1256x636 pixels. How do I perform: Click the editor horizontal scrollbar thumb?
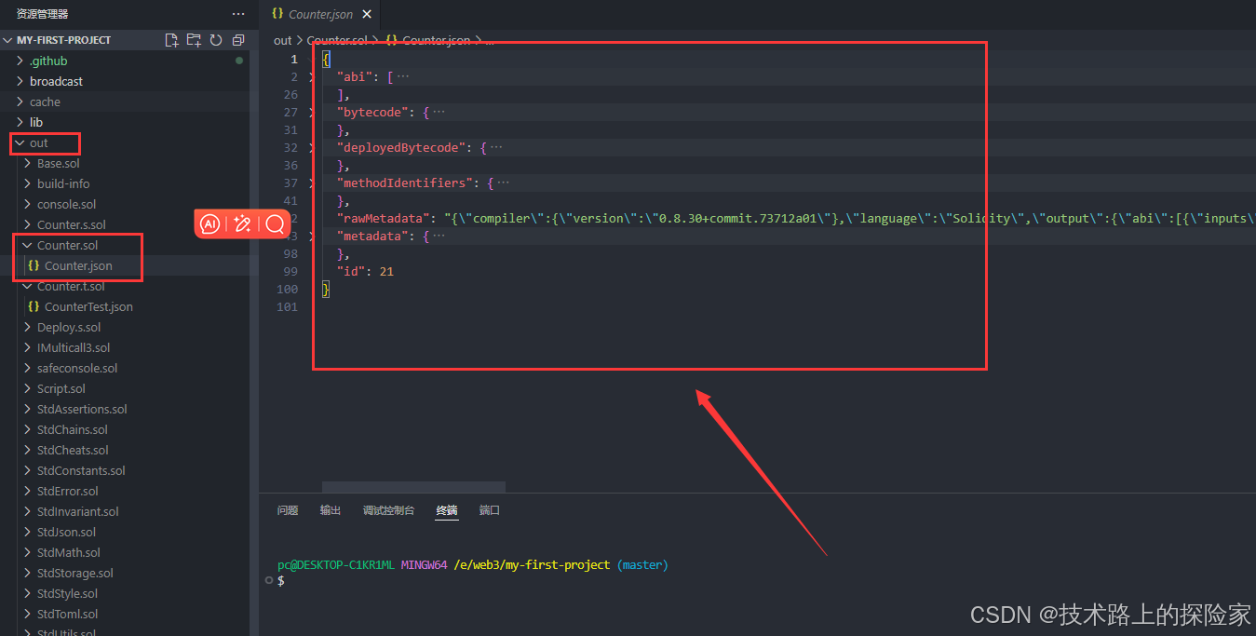click(413, 487)
